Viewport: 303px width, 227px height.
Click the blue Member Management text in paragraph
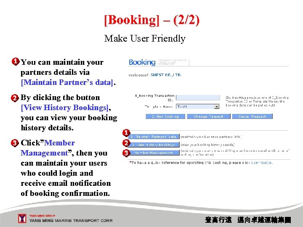(x=48, y=148)
